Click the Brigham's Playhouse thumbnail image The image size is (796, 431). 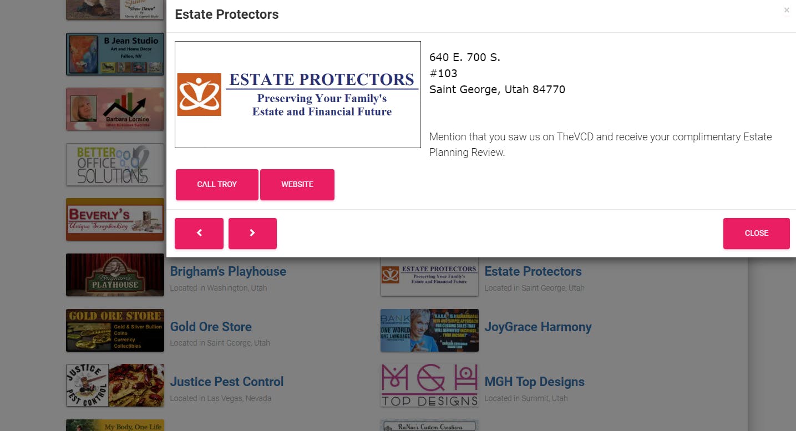pos(115,275)
